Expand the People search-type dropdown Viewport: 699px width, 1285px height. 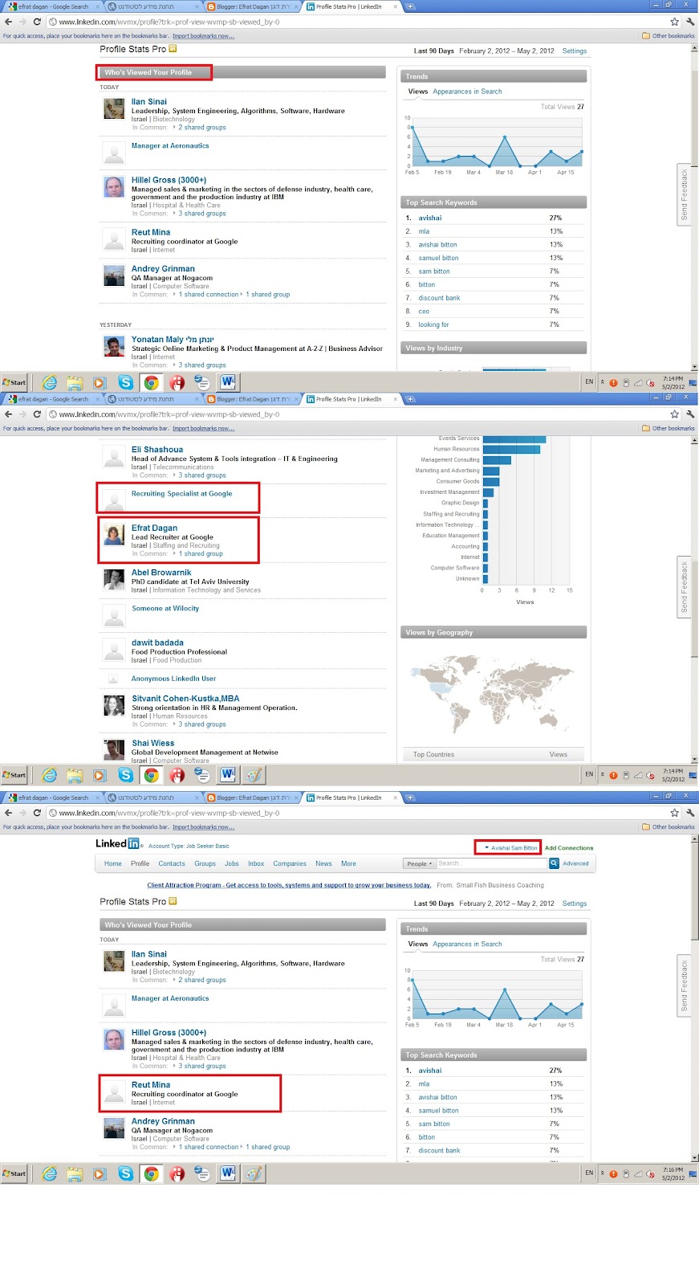(420, 863)
